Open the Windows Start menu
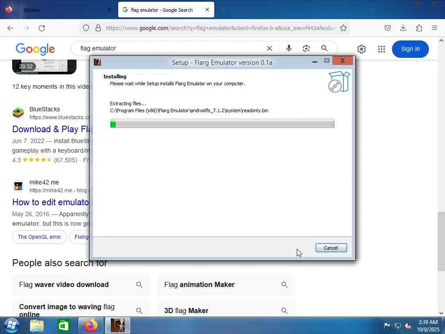This screenshot has height=334, width=445. point(11,325)
